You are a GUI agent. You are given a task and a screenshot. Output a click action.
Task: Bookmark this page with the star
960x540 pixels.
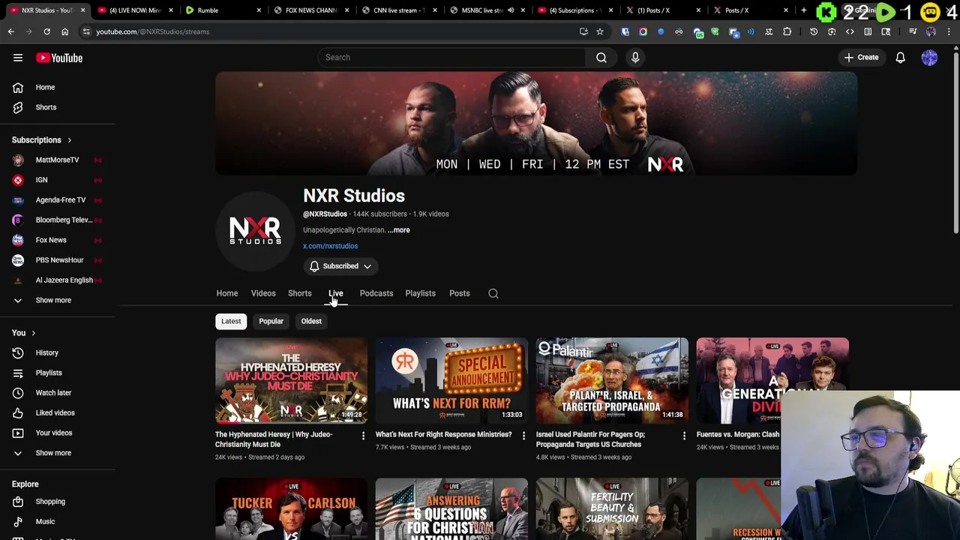coord(600,31)
